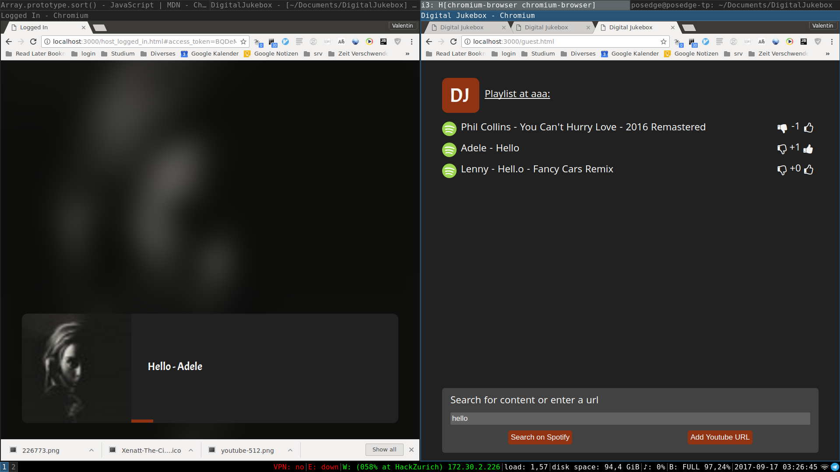Viewport: 840px width, 472px height.
Task: Click the blue Vimium extension icon in left window
Action: [285, 42]
